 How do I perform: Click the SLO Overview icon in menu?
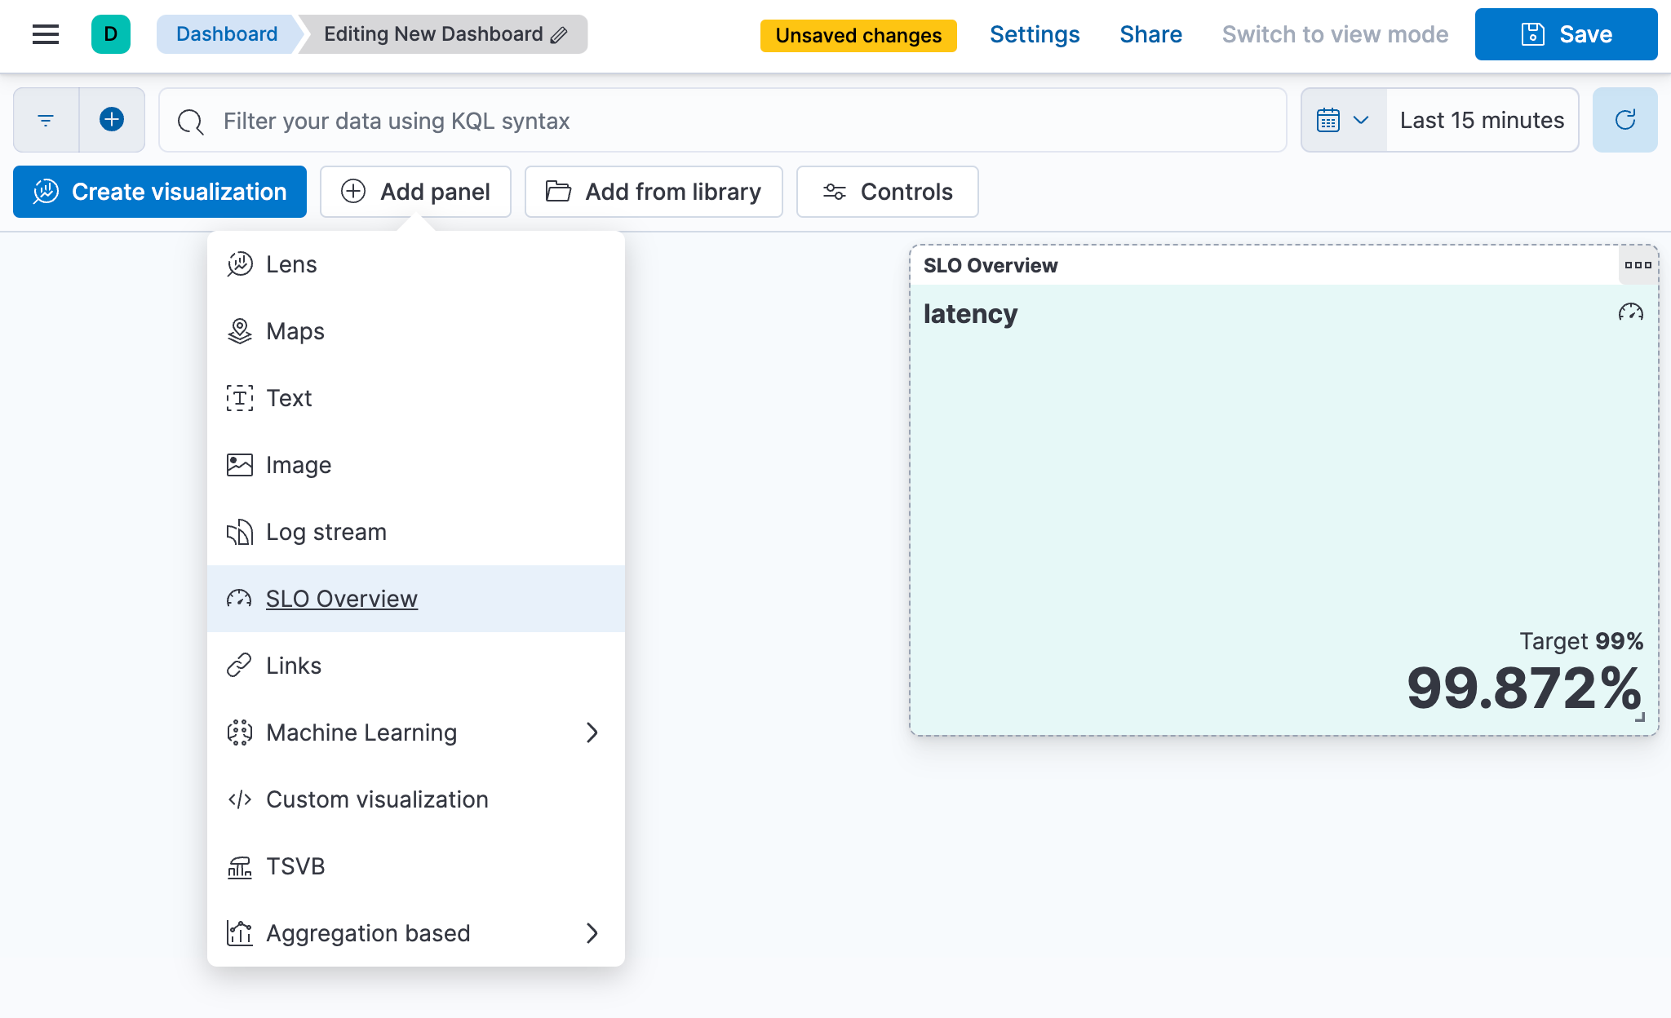240,599
